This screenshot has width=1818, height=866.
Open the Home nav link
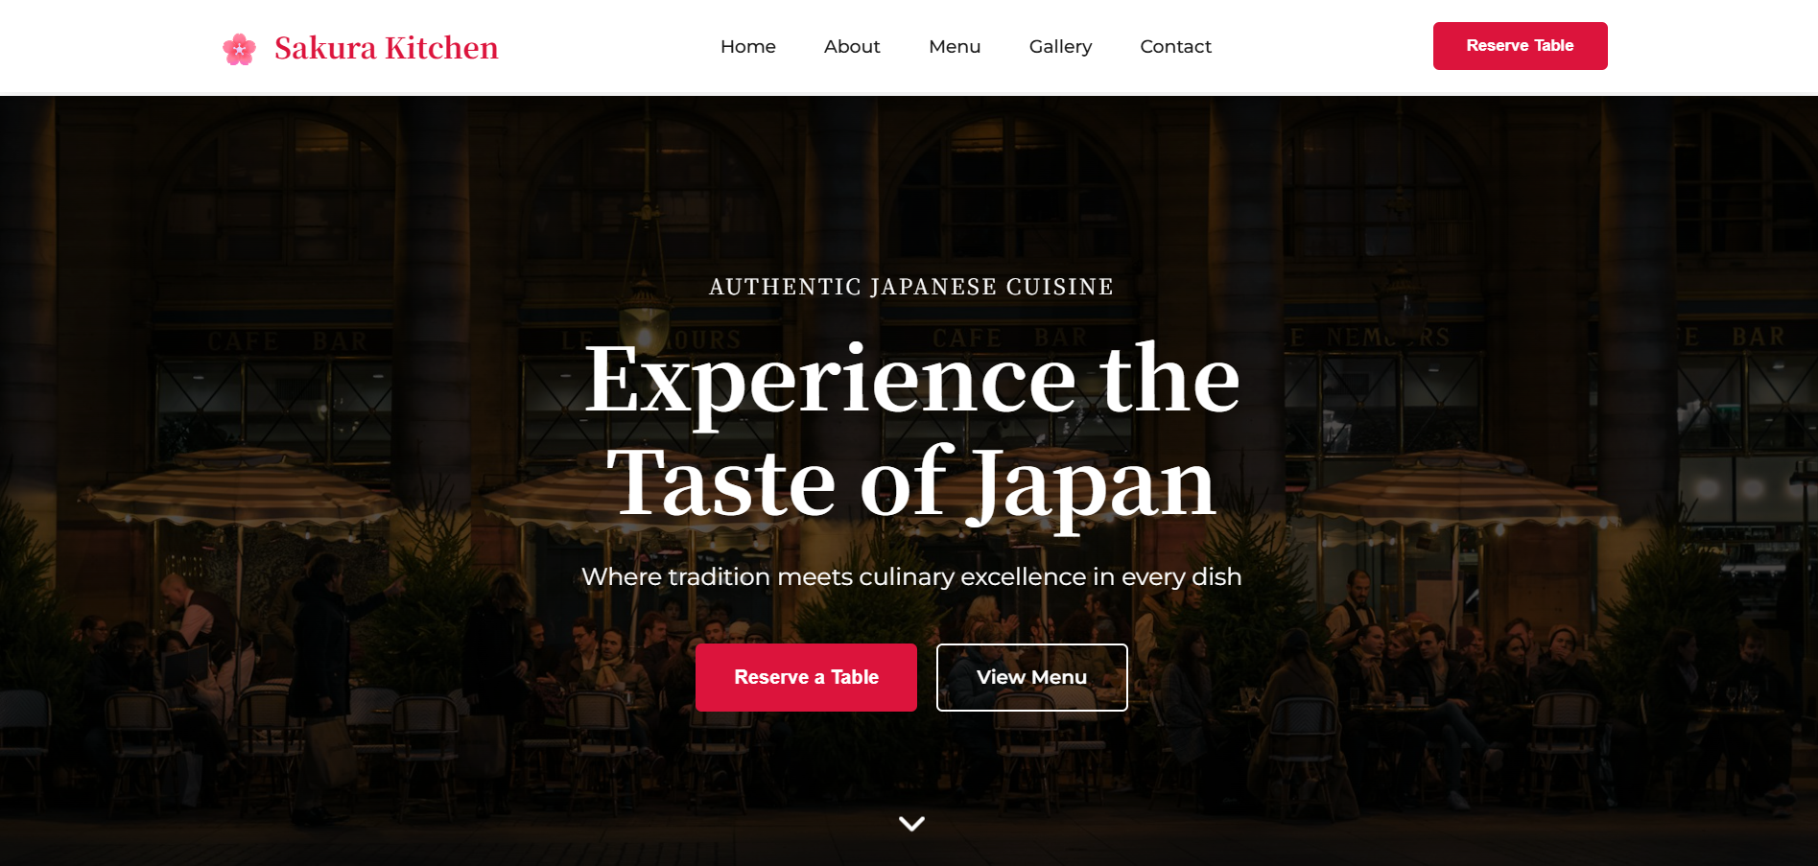point(747,46)
